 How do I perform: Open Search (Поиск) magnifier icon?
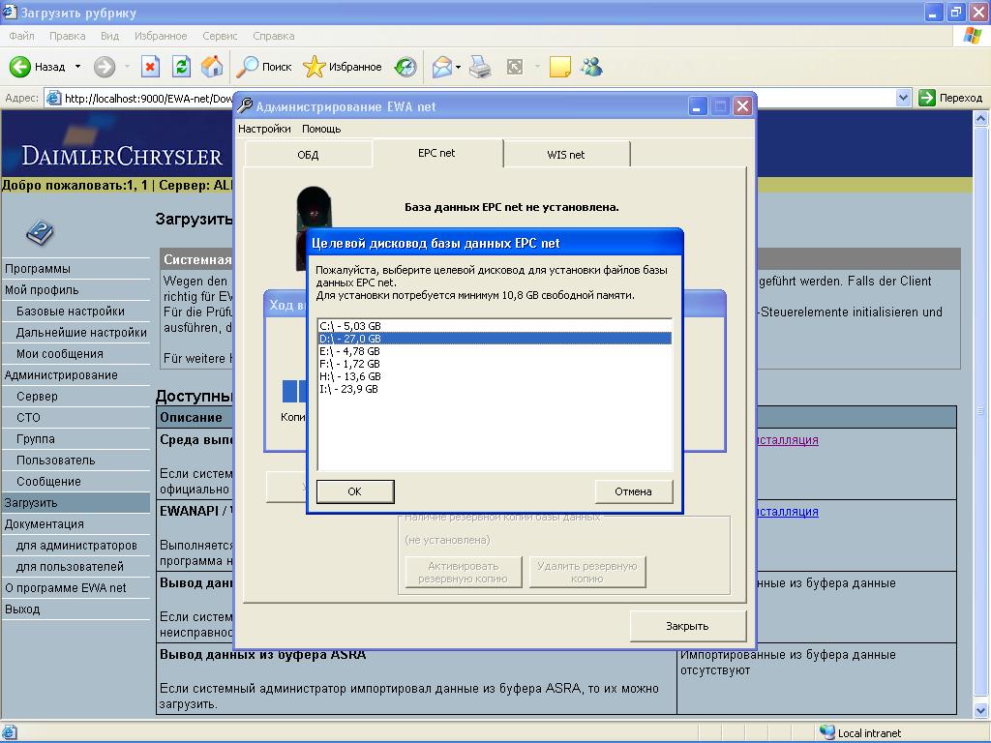point(247,67)
